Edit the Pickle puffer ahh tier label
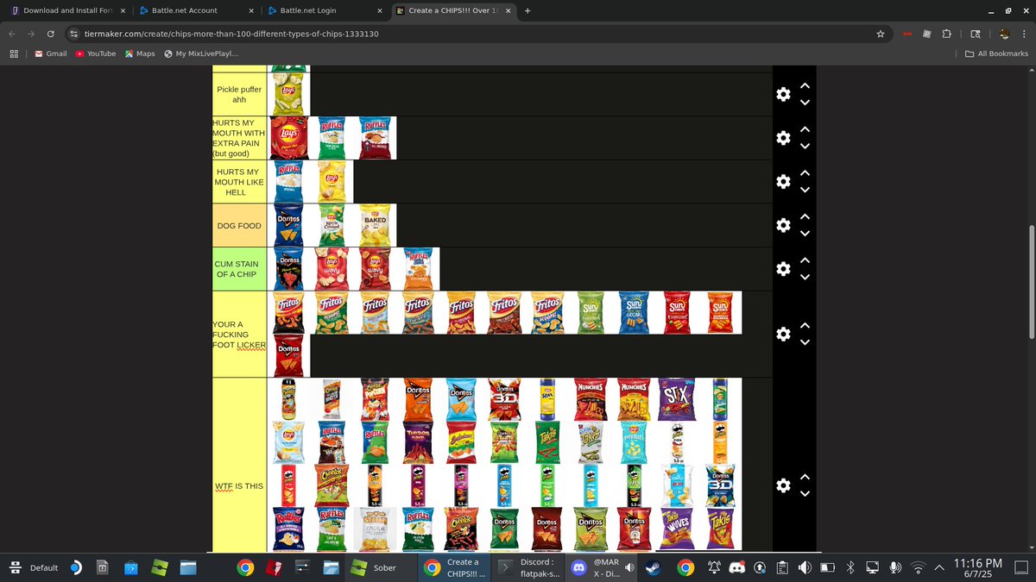Viewport: 1036px width, 582px height. pos(240,94)
